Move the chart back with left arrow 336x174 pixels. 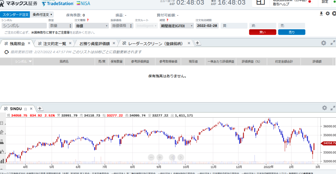point(172,158)
